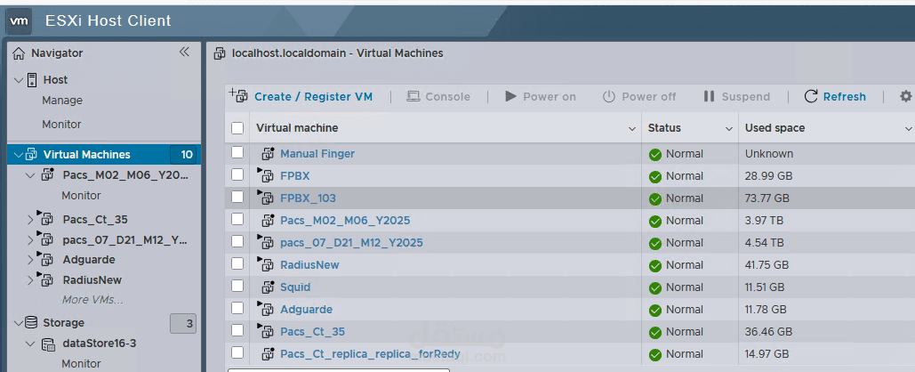
Task: Click the VMware vm logo icon
Action: (20, 21)
